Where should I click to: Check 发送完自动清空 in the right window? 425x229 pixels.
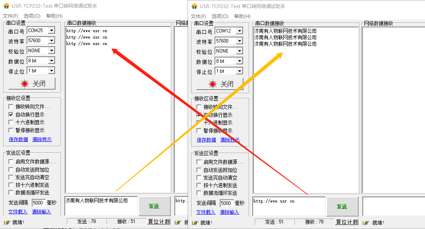tap(199, 178)
